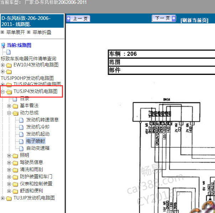Viewport: 215px width, 213px height.
Task: Click folder icon of TU3JP发动机电路图
Action: [9, 198]
